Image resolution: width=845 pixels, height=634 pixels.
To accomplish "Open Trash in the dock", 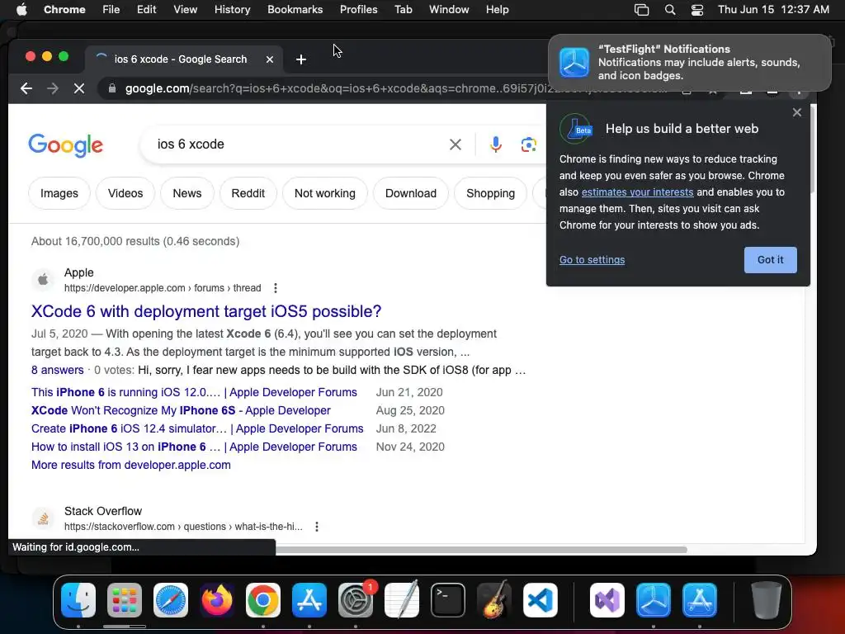I will pyautogui.click(x=767, y=600).
